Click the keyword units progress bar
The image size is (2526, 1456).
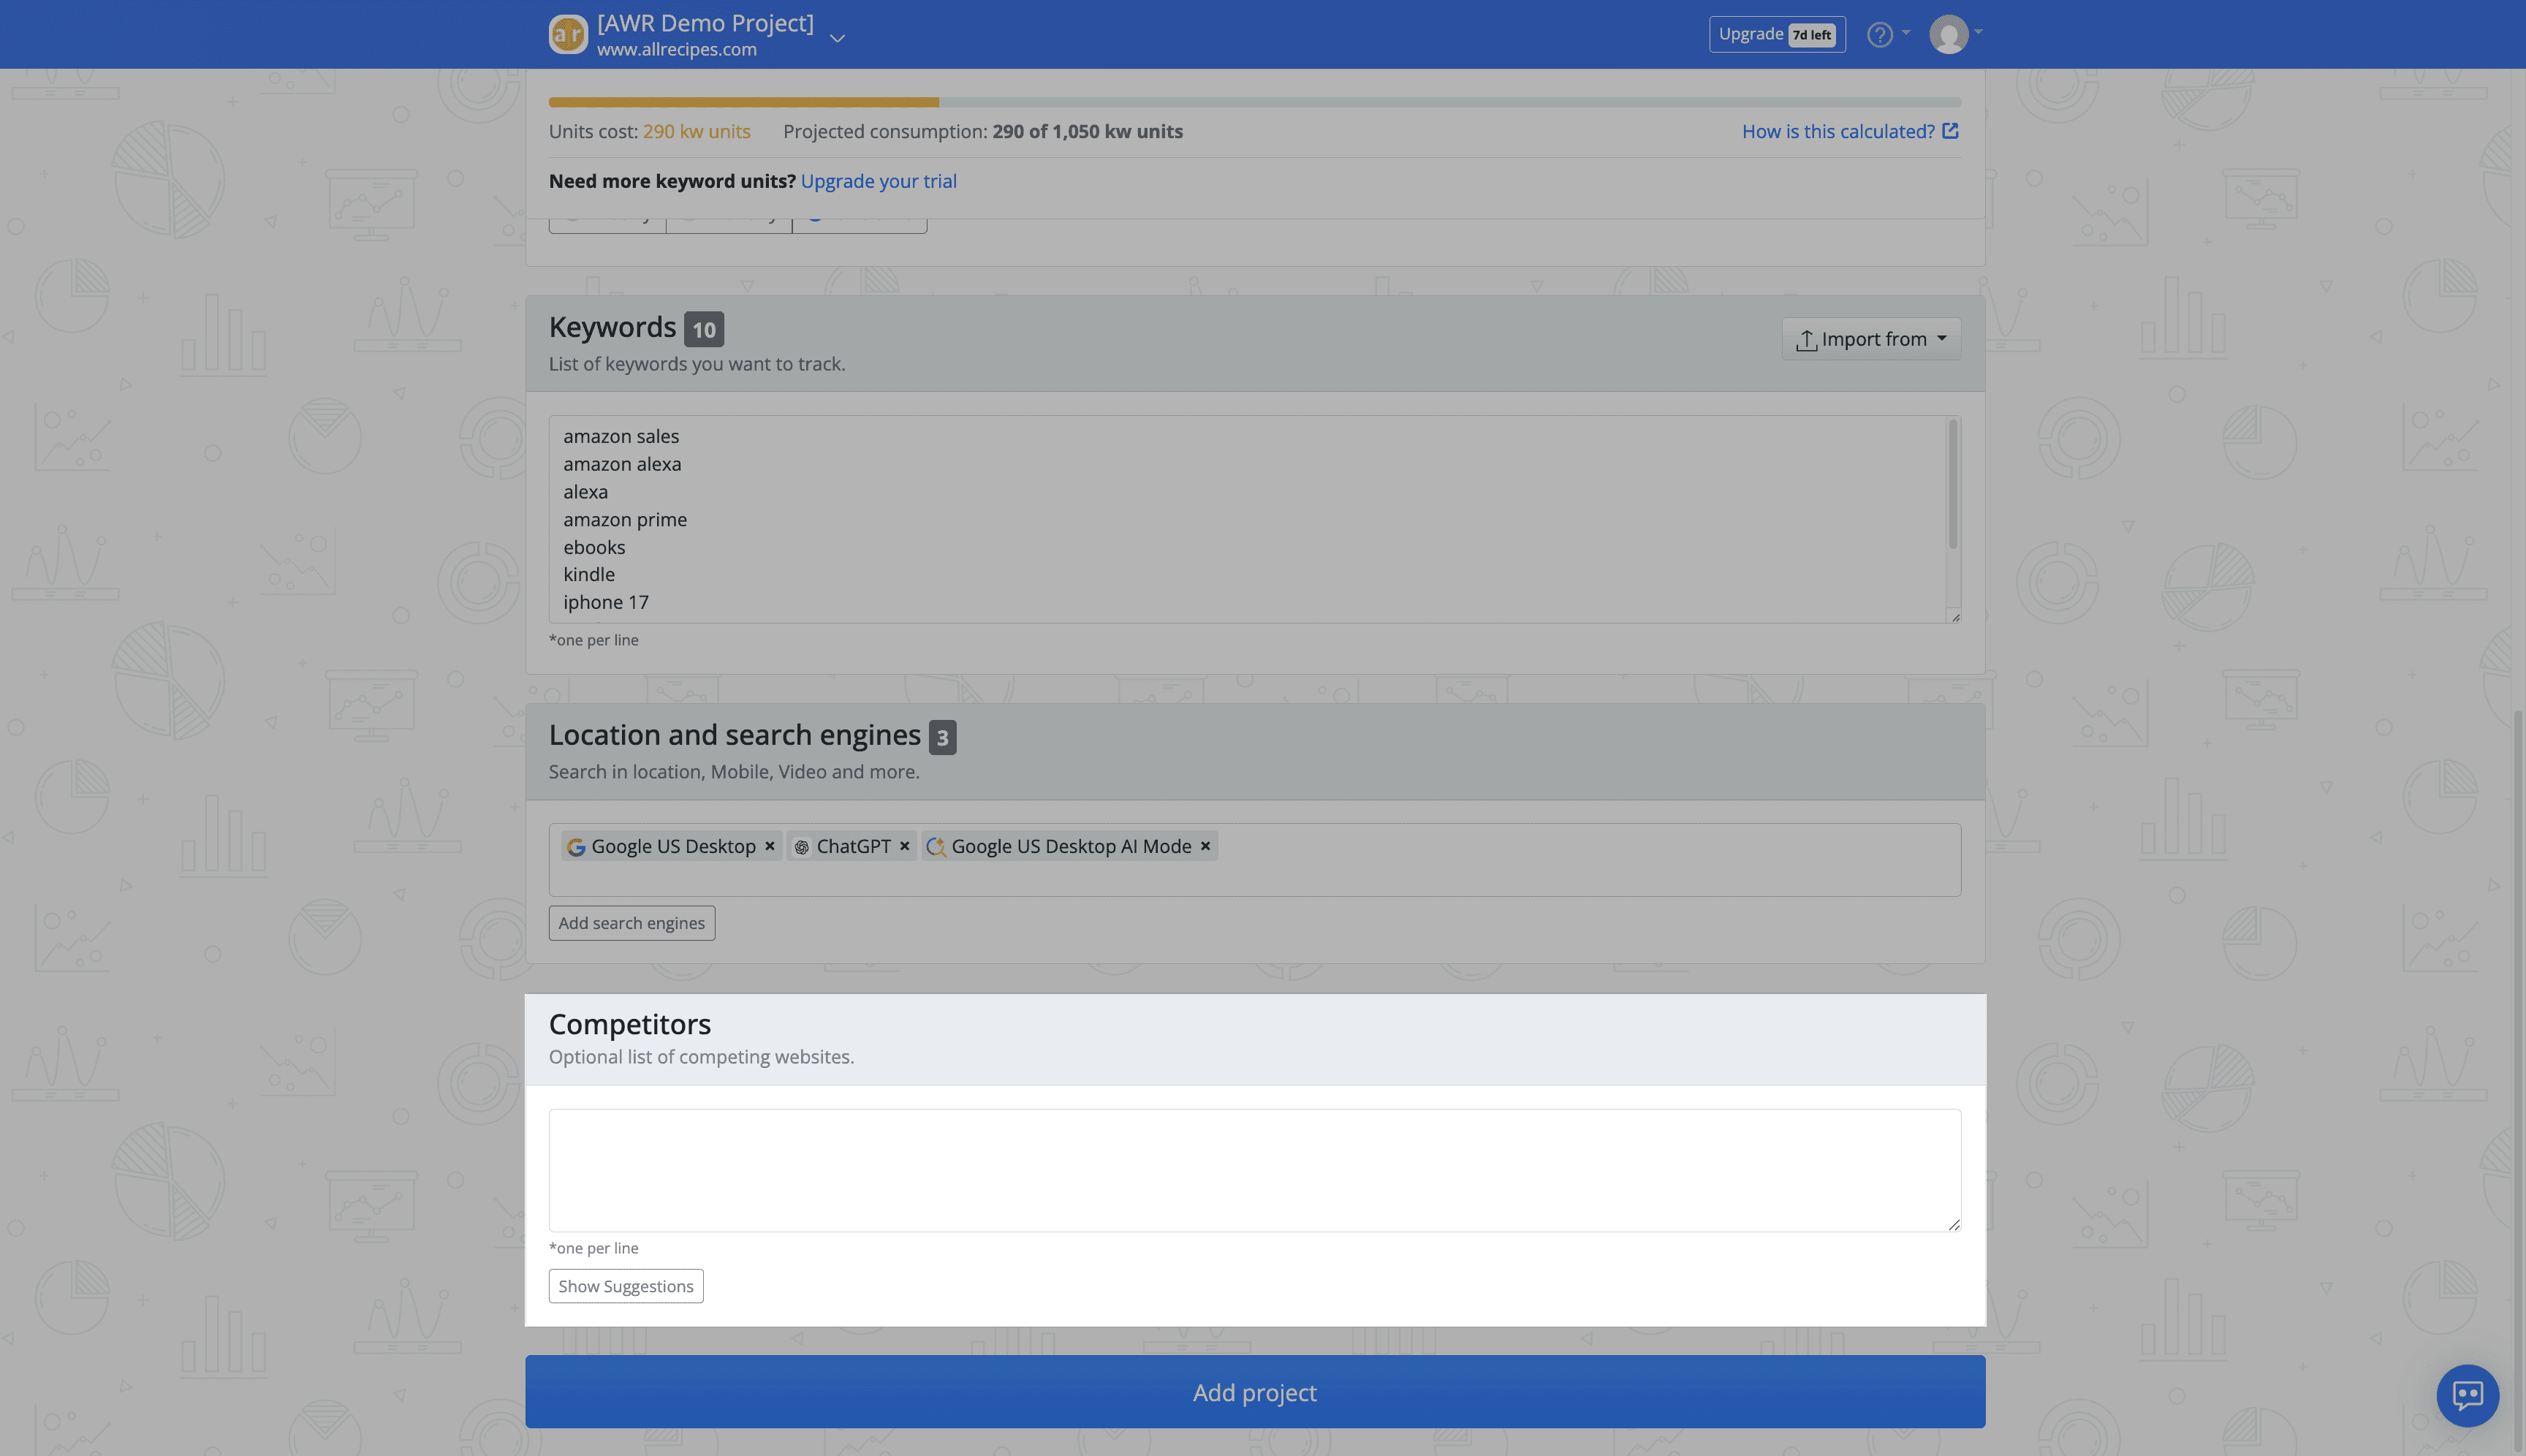(1254, 102)
